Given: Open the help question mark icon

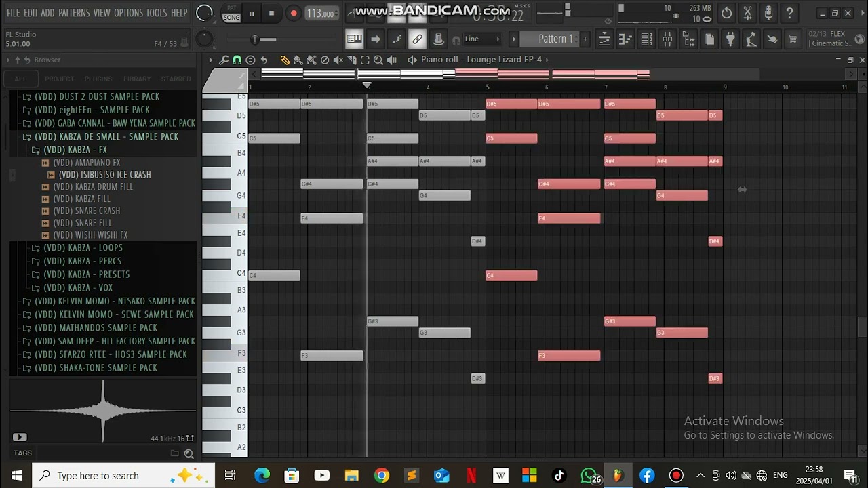Looking at the screenshot, I should point(789,13).
